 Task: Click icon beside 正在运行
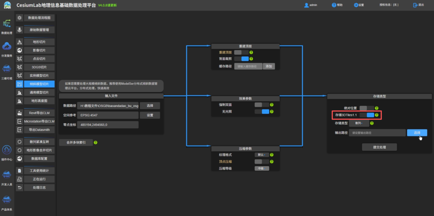pyautogui.click(x=19, y=179)
